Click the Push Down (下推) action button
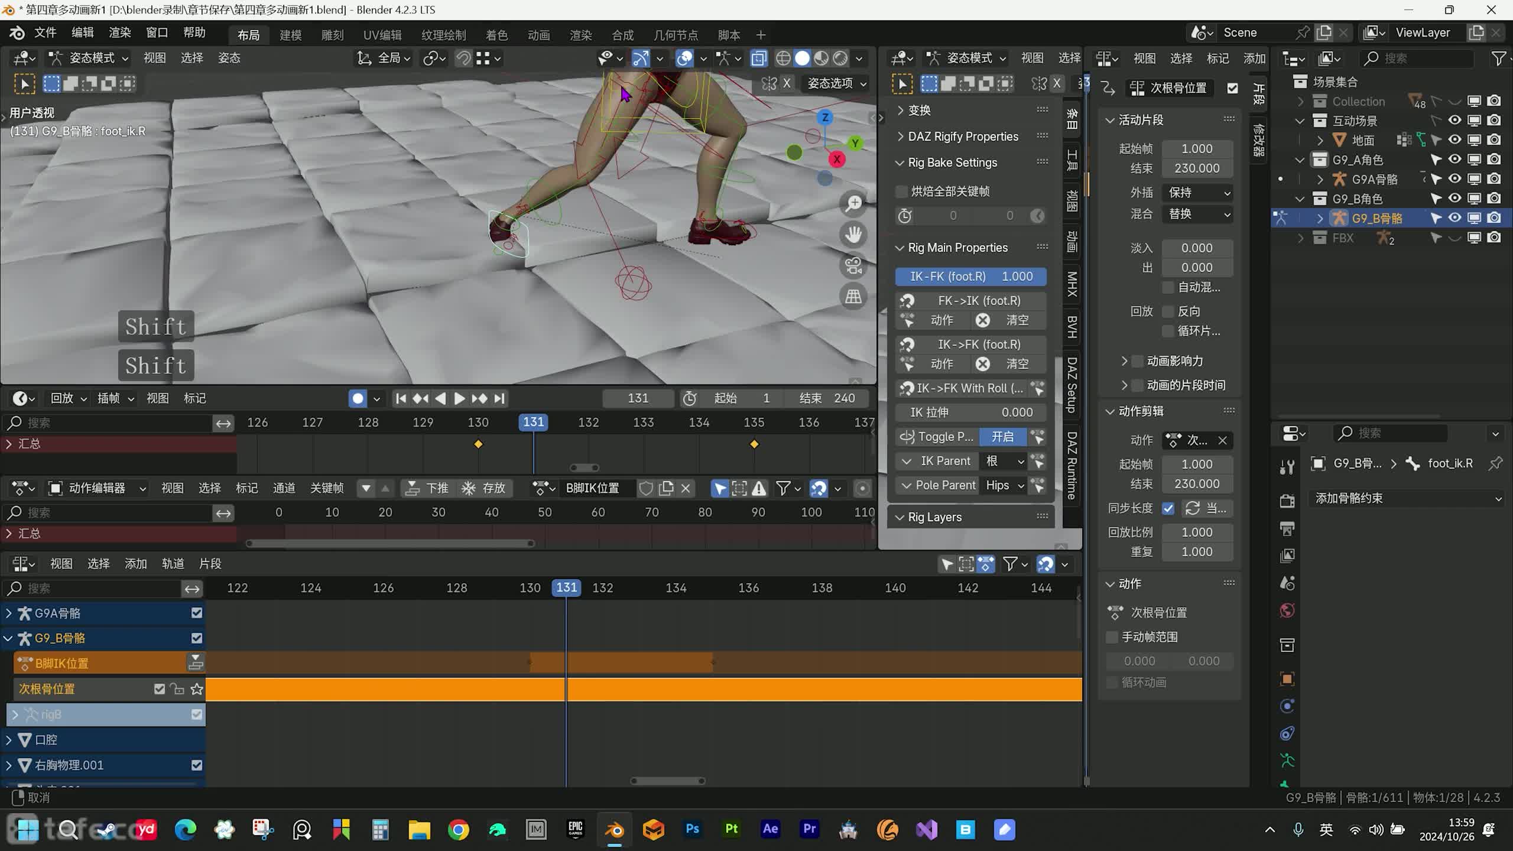 [x=427, y=488]
